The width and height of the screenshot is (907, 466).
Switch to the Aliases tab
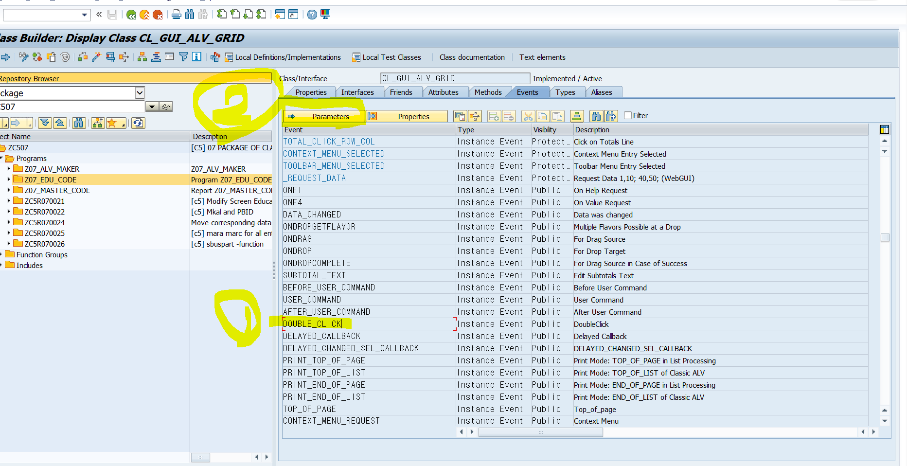[x=602, y=92]
